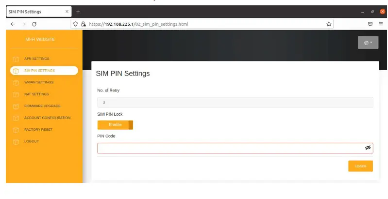
Task: Click the browser URL address bar
Action: (202, 24)
